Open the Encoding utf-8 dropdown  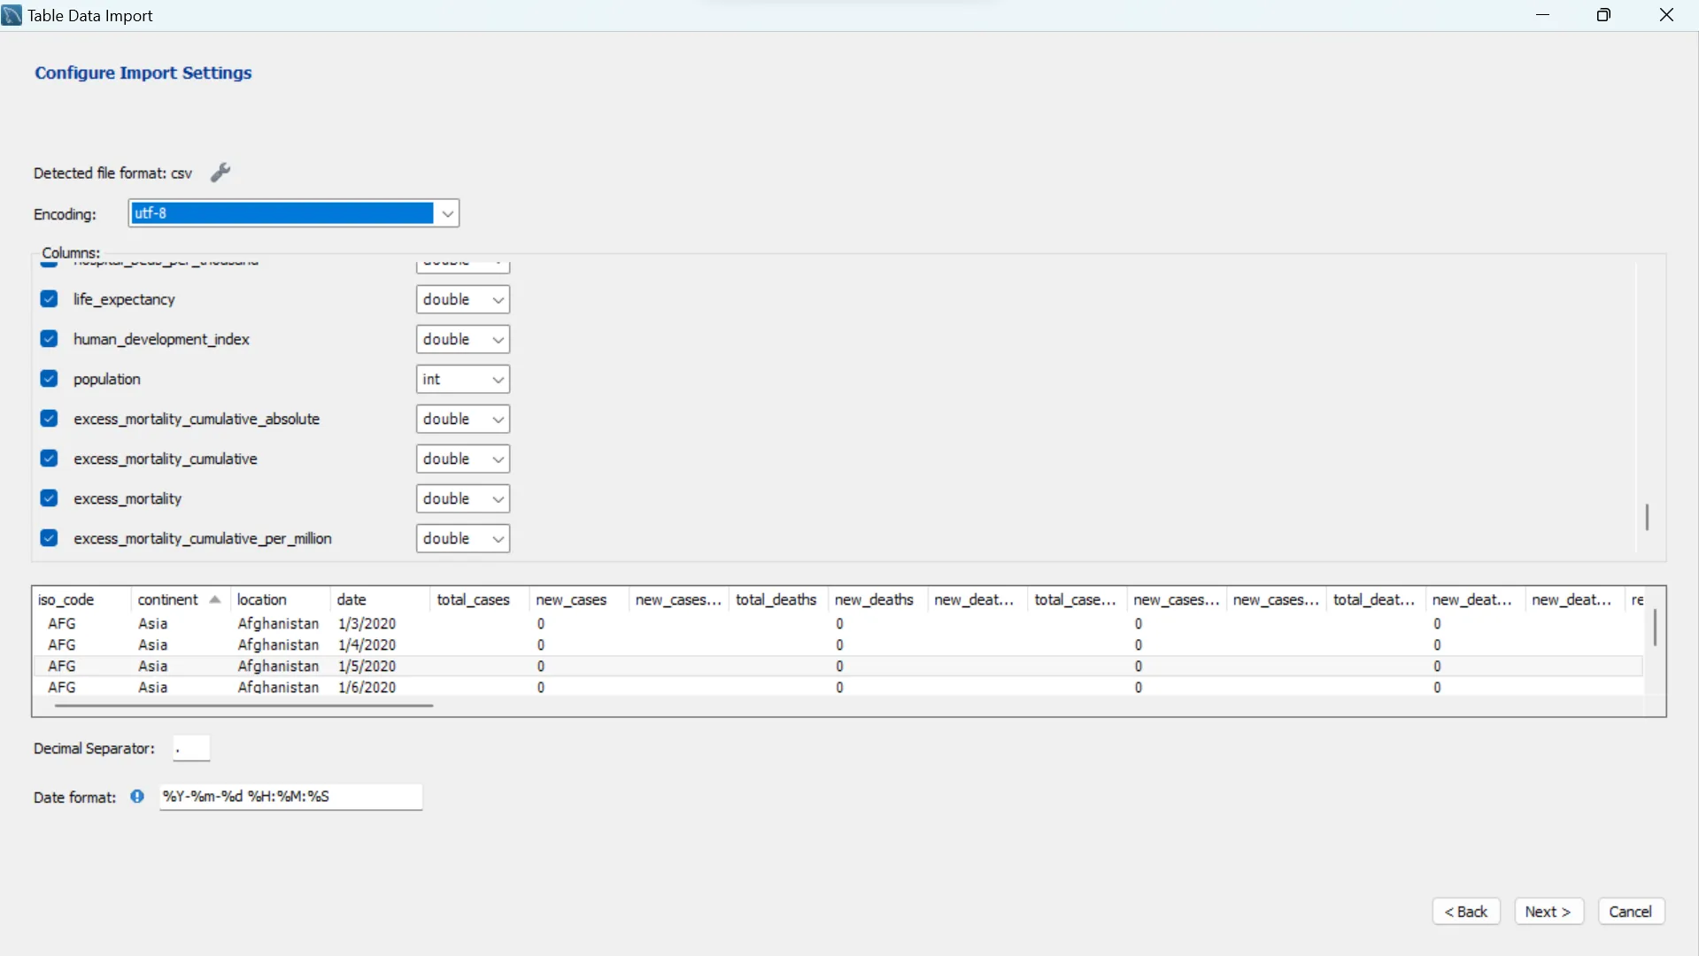tap(294, 213)
